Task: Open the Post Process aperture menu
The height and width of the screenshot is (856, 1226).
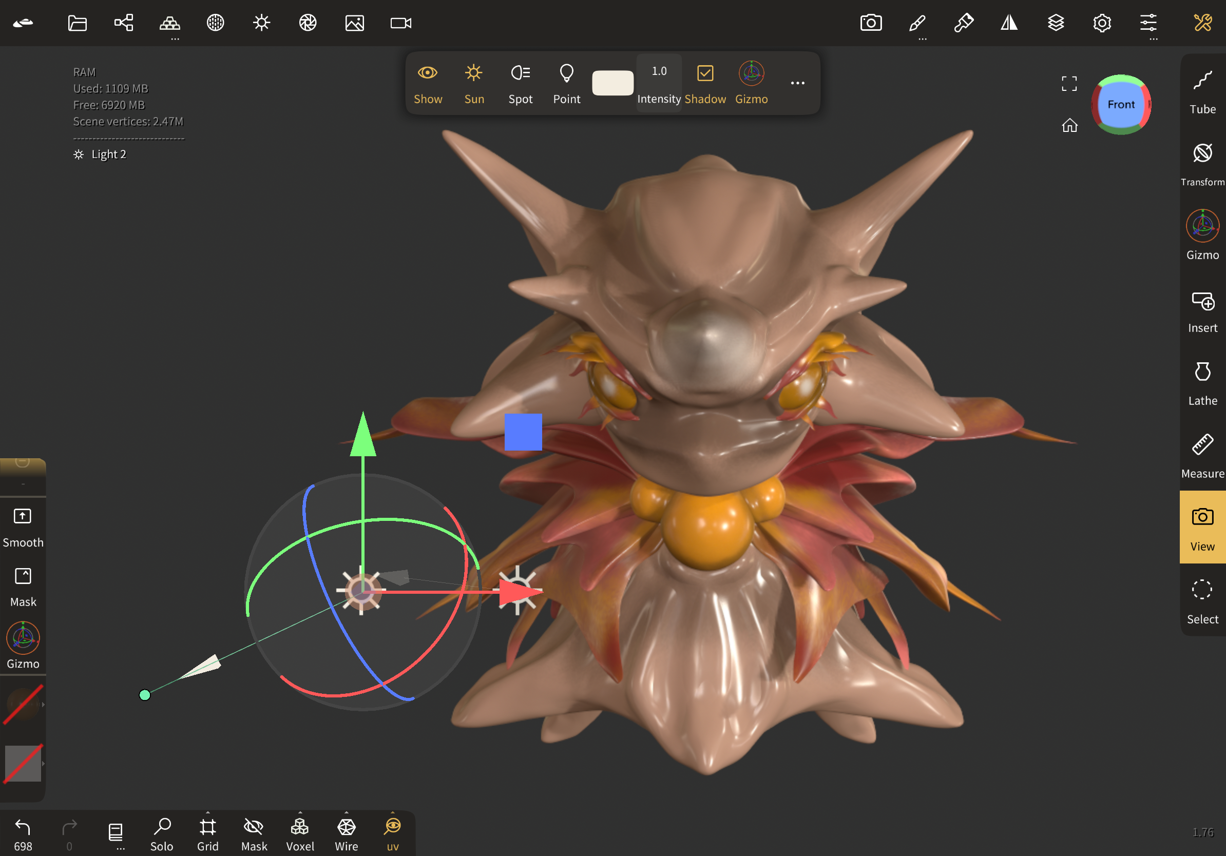Action: 308,23
